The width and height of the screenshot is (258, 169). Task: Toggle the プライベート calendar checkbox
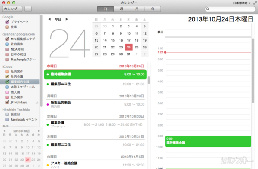[x=7, y=22]
